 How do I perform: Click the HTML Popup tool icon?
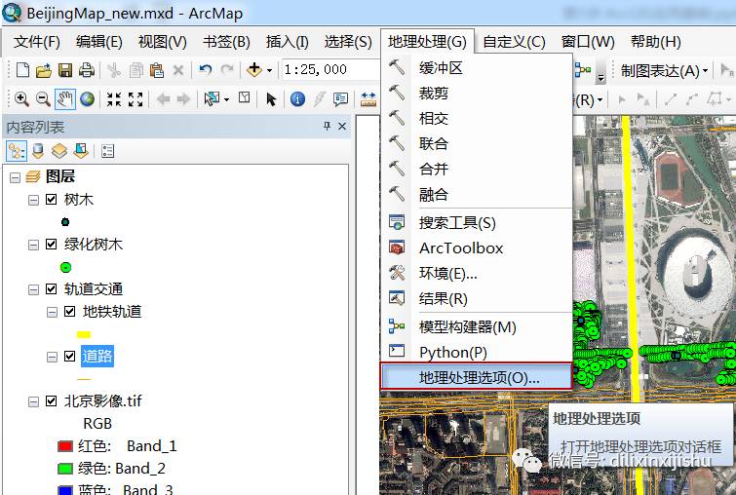coord(341,99)
